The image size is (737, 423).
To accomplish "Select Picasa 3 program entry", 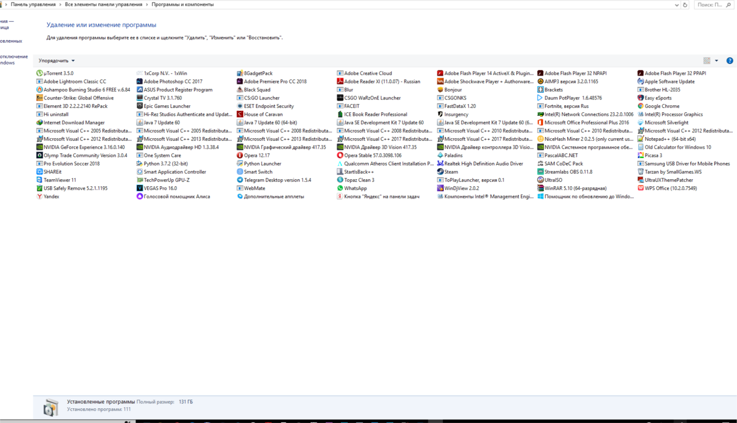I will click(650, 155).
